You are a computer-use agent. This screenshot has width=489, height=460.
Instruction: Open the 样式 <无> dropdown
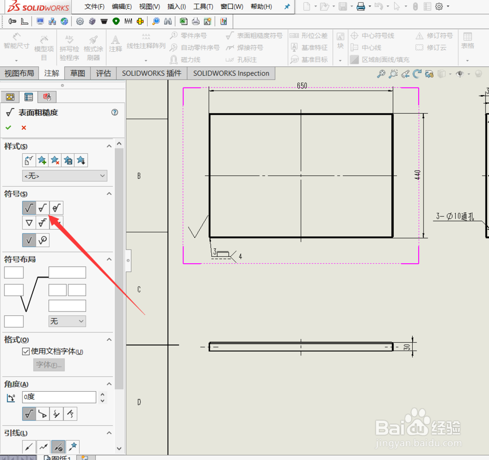click(65, 176)
